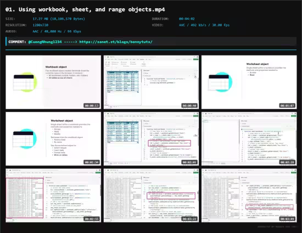Open the Worksheet object bullet list thumbnail
Image resolution: width=302 pixels, height=233 pixels.
point(53,139)
